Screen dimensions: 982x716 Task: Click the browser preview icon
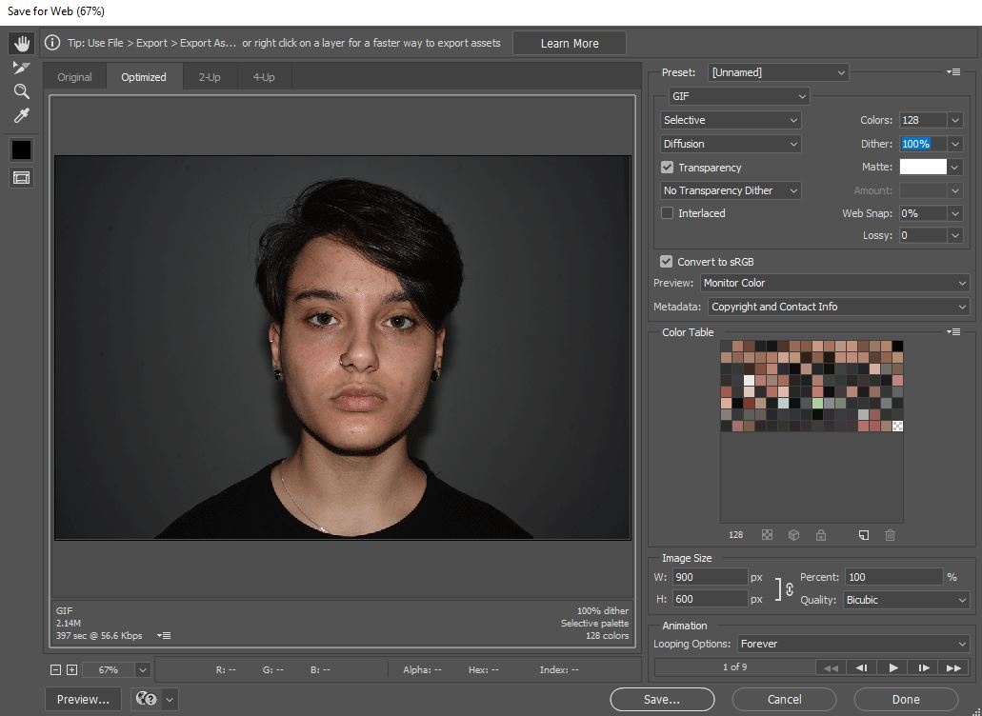point(146,699)
